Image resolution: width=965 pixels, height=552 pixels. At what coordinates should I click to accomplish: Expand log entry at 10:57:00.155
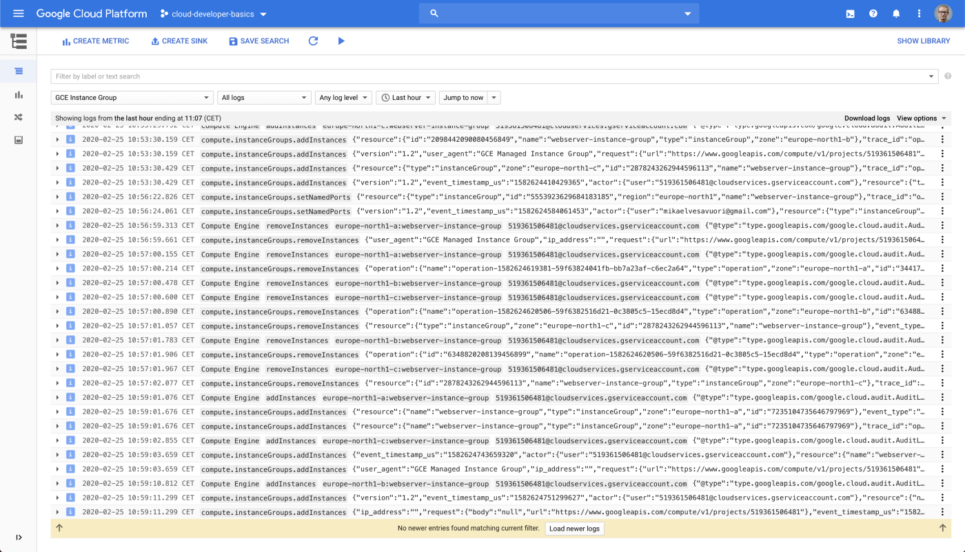[x=58, y=255]
